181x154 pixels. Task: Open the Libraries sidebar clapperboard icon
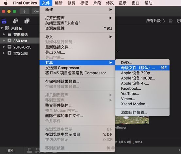pyautogui.click(x=4, y=21)
